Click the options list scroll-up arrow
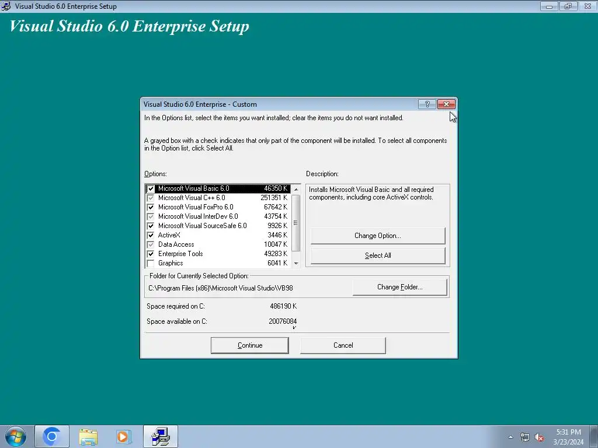 (x=296, y=190)
